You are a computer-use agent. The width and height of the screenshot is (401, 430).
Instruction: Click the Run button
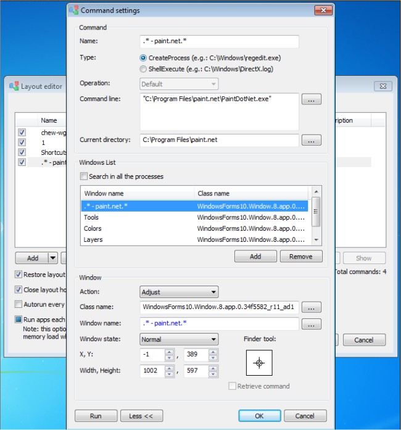(x=96, y=416)
